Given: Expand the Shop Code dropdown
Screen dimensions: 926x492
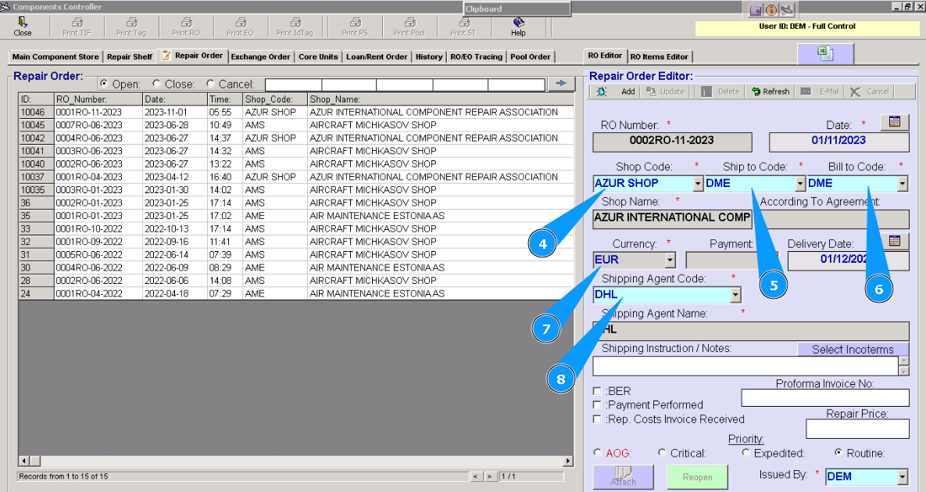Looking at the screenshot, I should point(698,183).
